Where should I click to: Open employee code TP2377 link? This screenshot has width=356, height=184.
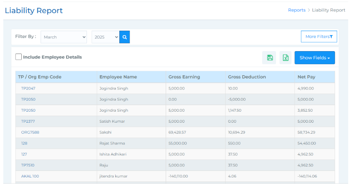(x=29, y=121)
